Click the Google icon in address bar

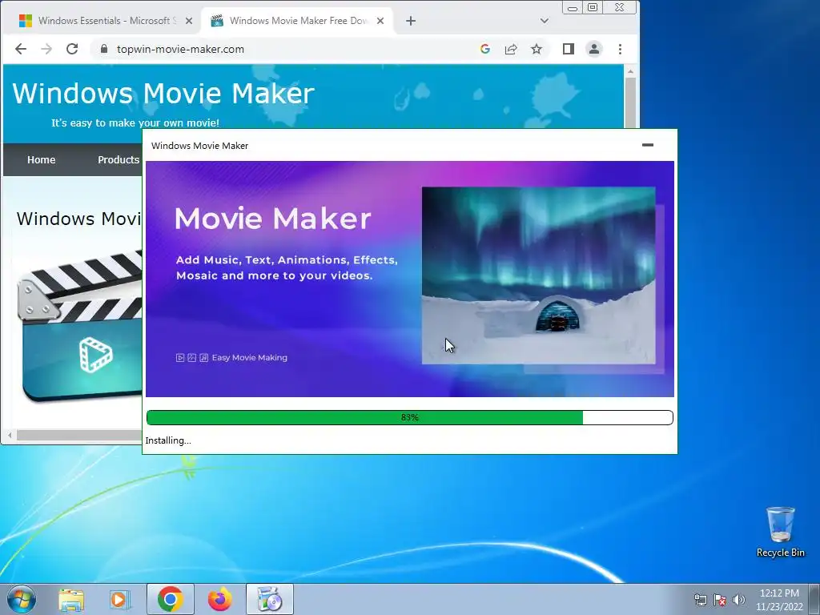click(x=484, y=49)
